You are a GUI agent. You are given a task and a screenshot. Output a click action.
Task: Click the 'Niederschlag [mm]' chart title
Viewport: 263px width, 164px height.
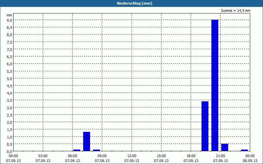tap(134, 3)
